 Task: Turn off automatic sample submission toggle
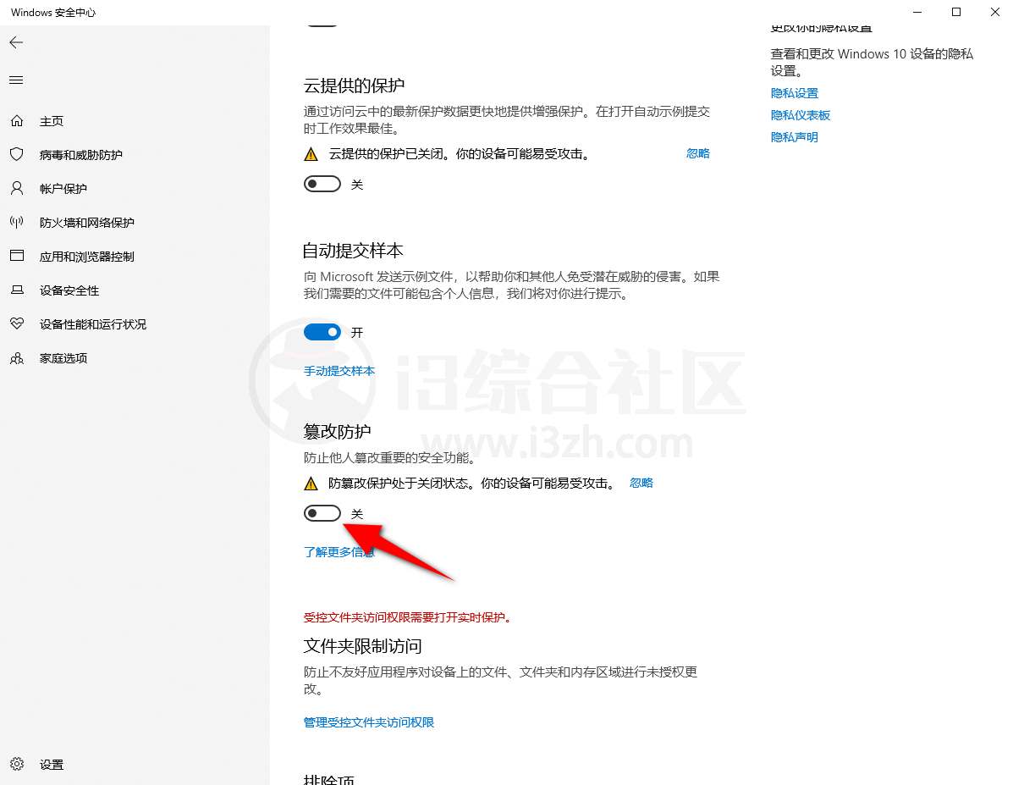tap(322, 332)
